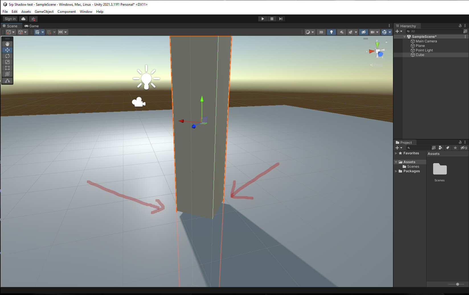The width and height of the screenshot is (469, 295).
Task: Toggle gizmos visibility in Scene view
Action: 384,32
